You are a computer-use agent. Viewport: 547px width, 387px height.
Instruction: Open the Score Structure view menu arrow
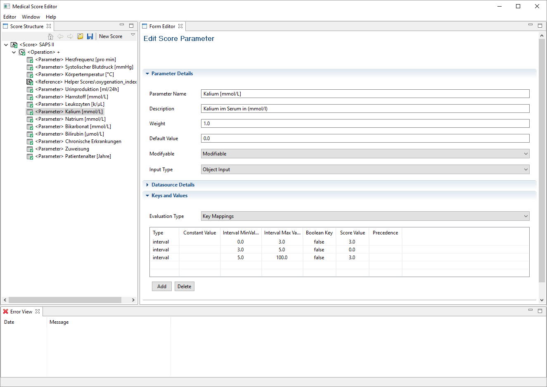(133, 35)
